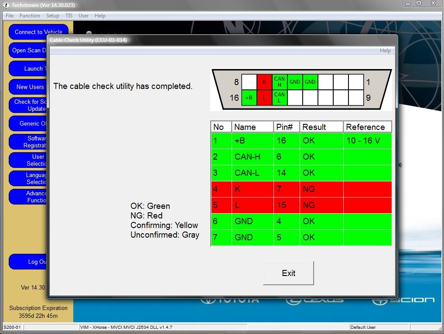Screen dimensions: 444x334
Task: Select the red L pin in the connector diagram
Action: click(x=264, y=98)
